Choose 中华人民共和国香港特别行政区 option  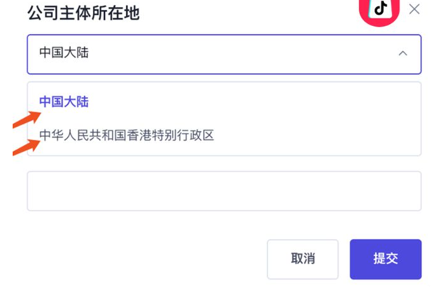(x=126, y=135)
